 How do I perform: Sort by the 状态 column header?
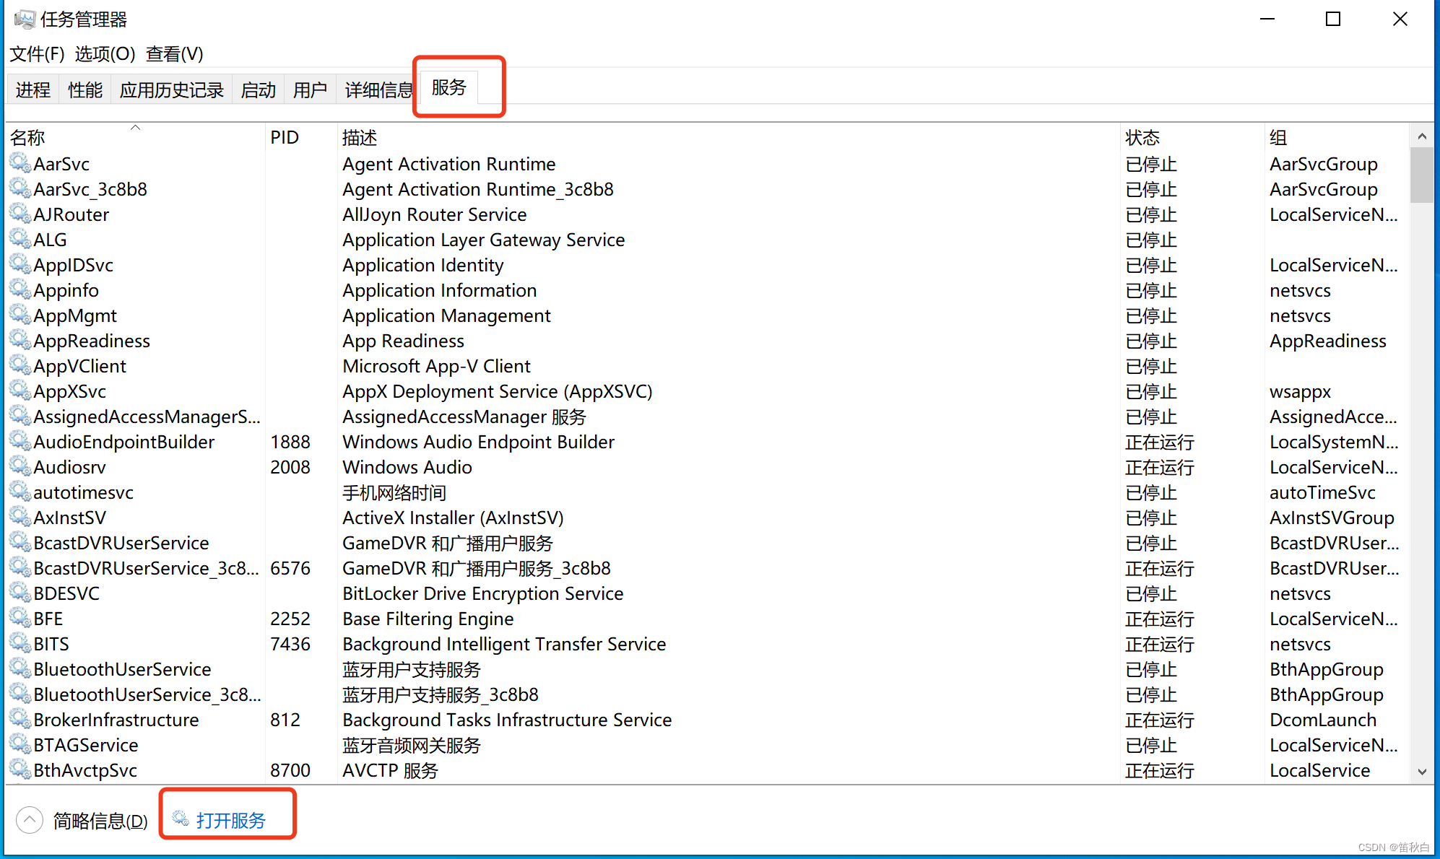point(1192,137)
